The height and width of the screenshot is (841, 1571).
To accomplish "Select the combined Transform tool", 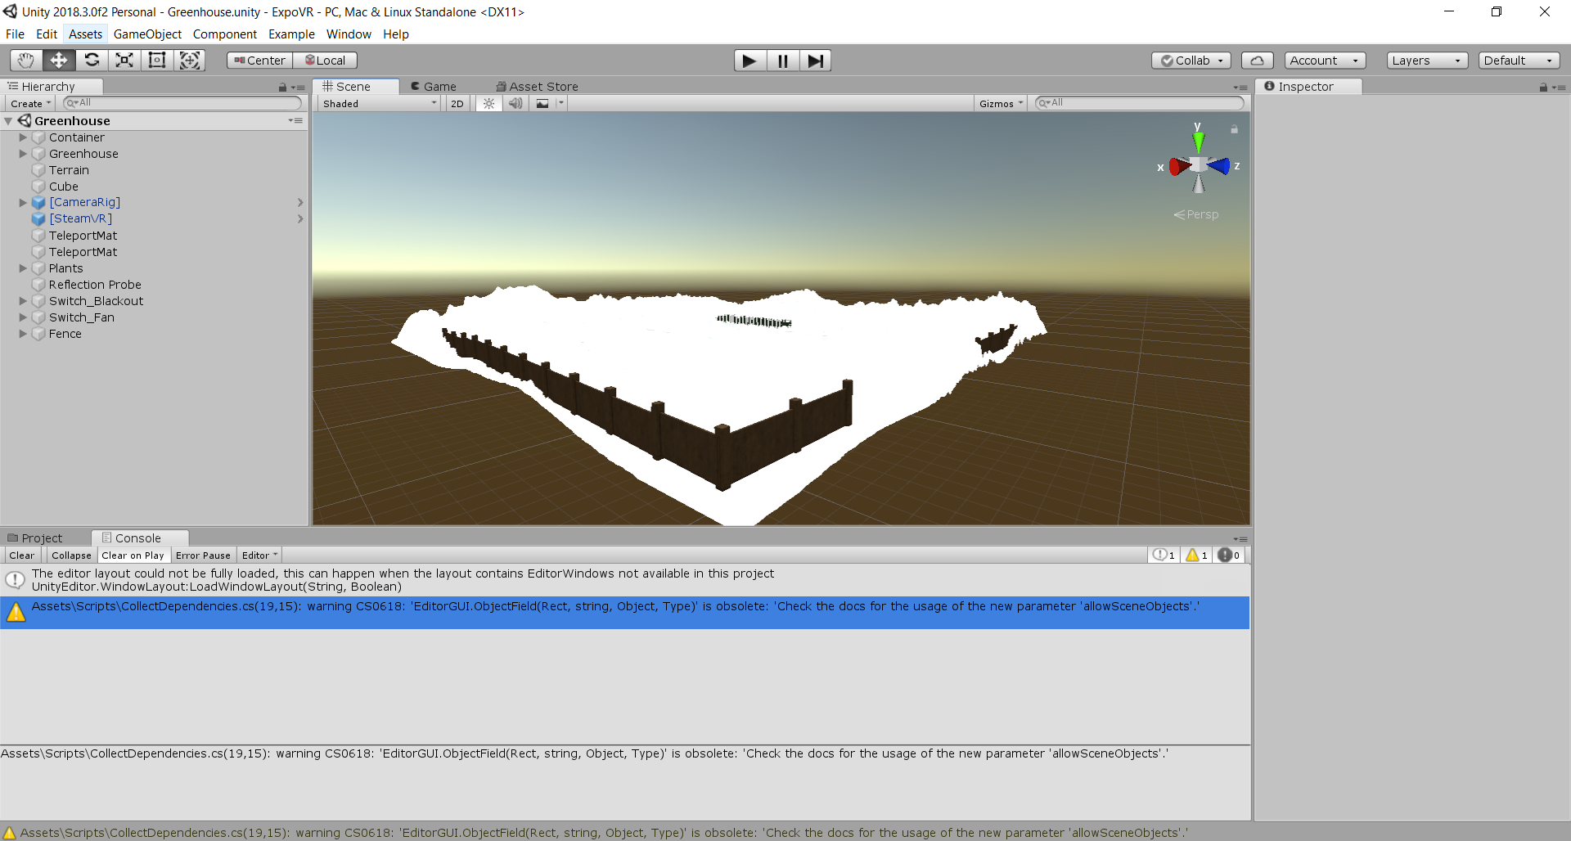I will coord(189,60).
